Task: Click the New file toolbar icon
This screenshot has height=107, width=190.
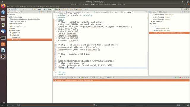Action: [8, 9]
